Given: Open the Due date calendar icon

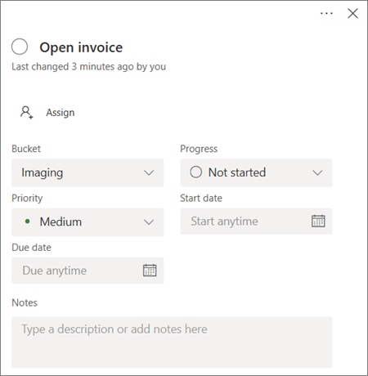Looking at the screenshot, I should pyautogui.click(x=150, y=271).
